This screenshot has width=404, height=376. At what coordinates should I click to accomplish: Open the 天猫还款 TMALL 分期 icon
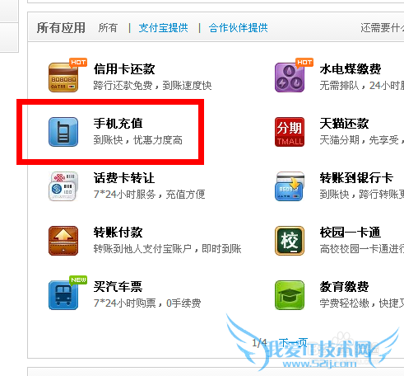[x=290, y=132]
